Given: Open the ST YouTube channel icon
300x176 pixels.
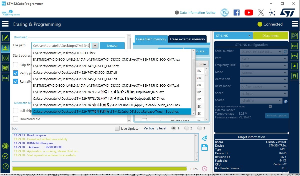Looking at the screenshot, I should (x=249, y=13).
